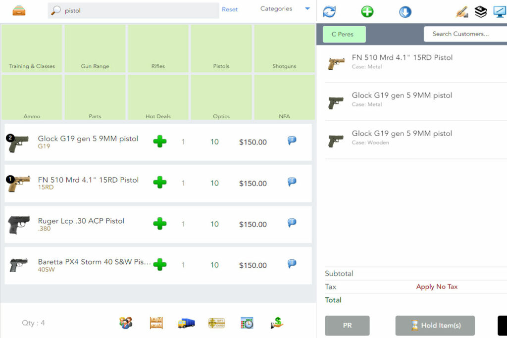Click the Hold Item(s) button
This screenshot has height=338, width=507.
click(x=435, y=326)
